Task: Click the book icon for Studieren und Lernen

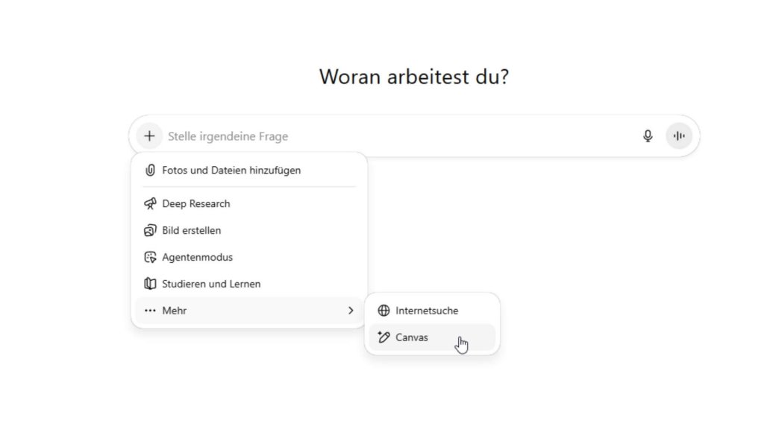Action: [x=150, y=284]
